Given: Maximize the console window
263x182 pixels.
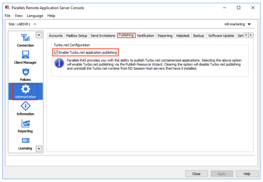Looking at the screenshot, I should click(239, 8).
